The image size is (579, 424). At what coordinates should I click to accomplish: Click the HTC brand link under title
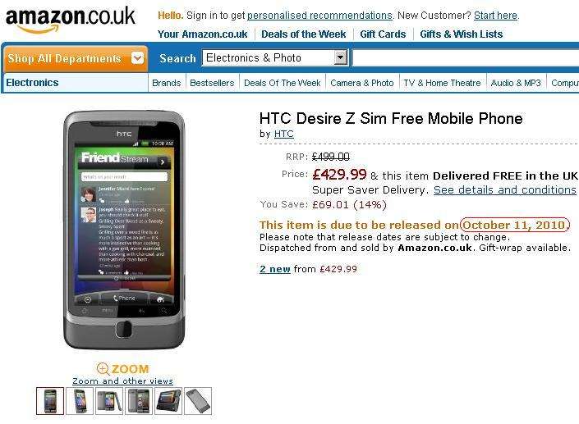(283, 134)
